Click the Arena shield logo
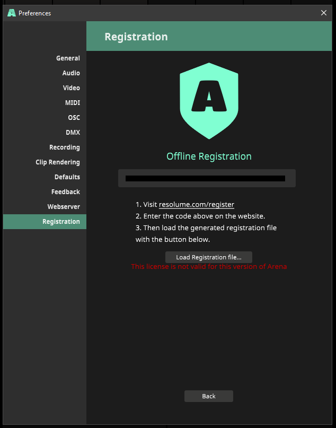Screen dimensions: 336x428 click(209, 101)
